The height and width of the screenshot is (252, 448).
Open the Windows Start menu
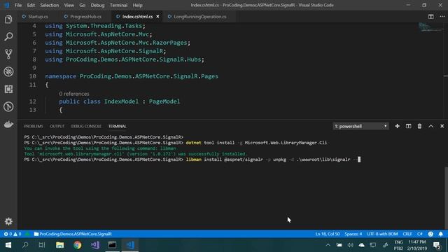[8, 245]
